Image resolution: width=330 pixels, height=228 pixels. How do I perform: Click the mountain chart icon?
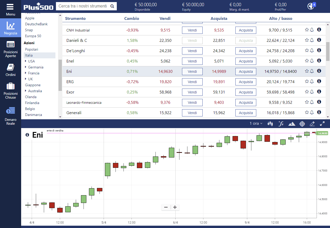pos(292,124)
